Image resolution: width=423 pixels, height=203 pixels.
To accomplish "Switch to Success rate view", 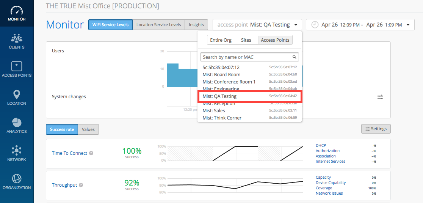I will [x=62, y=129].
